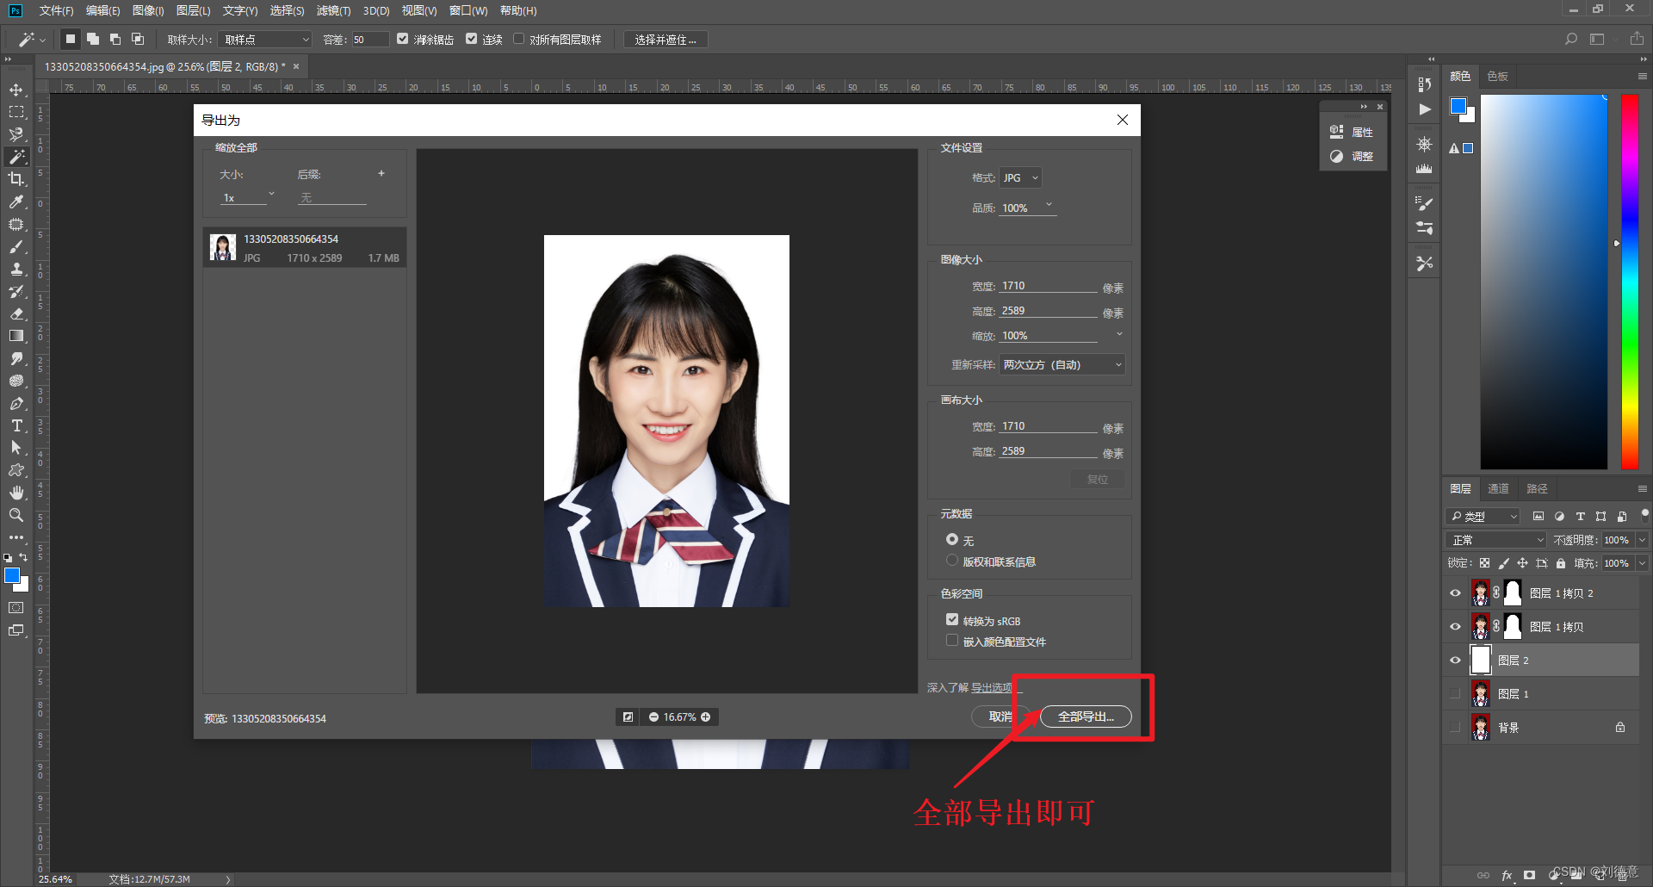
Task: Select the Eyedropper tool
Action: (16, 202)
